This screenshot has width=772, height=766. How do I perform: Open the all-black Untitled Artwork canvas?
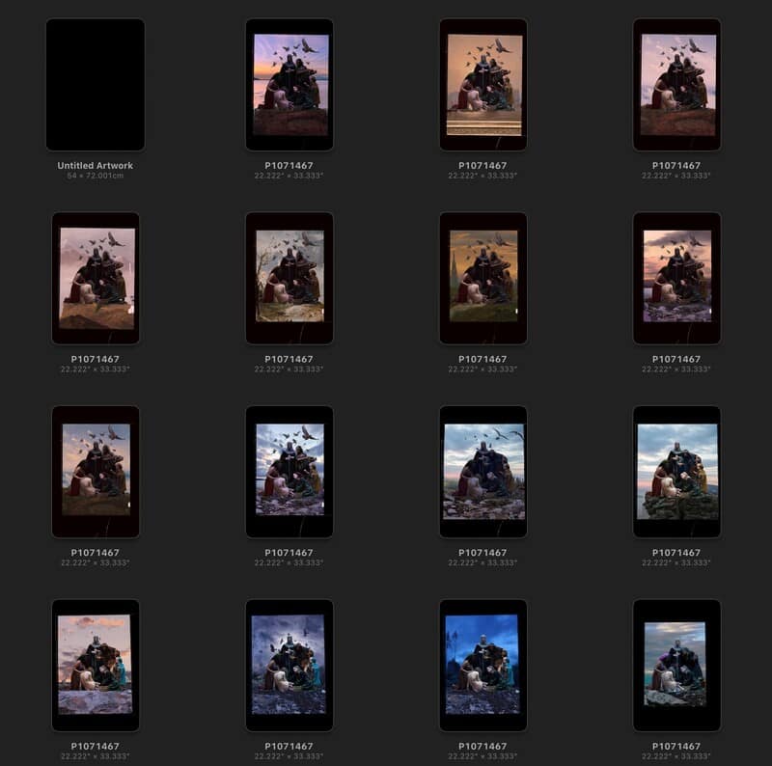pyautogui.click(x=96, y=85)
